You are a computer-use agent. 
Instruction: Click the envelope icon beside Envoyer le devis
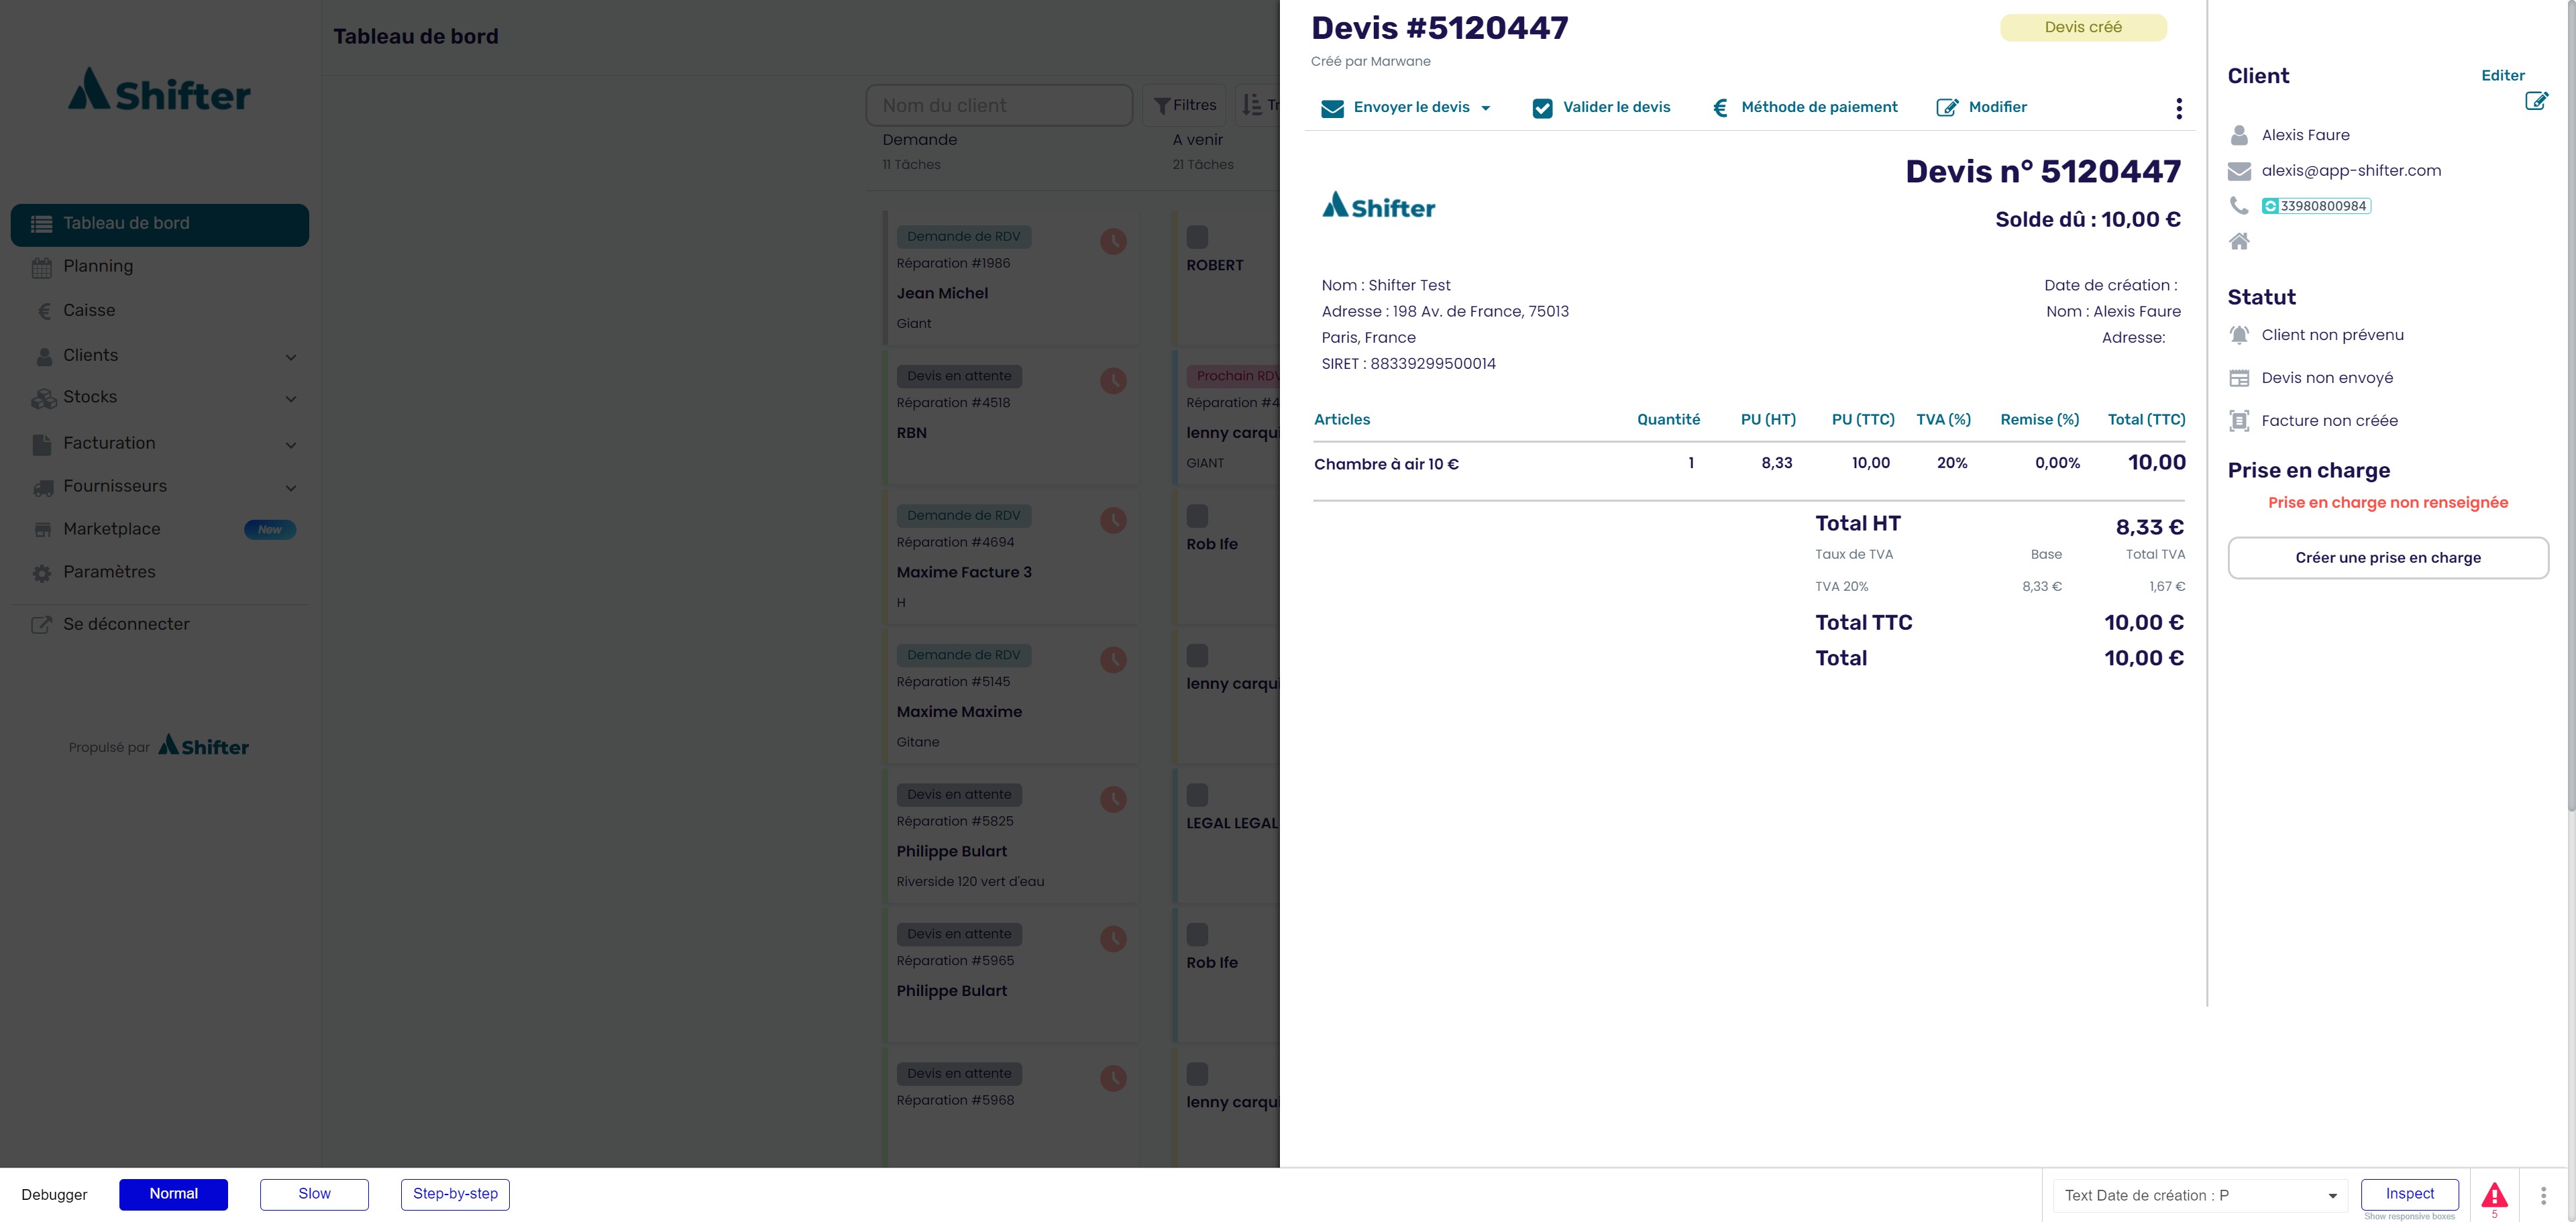pos(1332,108)
